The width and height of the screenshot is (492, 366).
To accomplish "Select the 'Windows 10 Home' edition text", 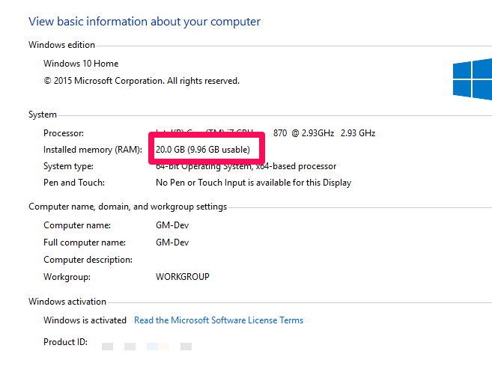I will (x=81, y=64).
